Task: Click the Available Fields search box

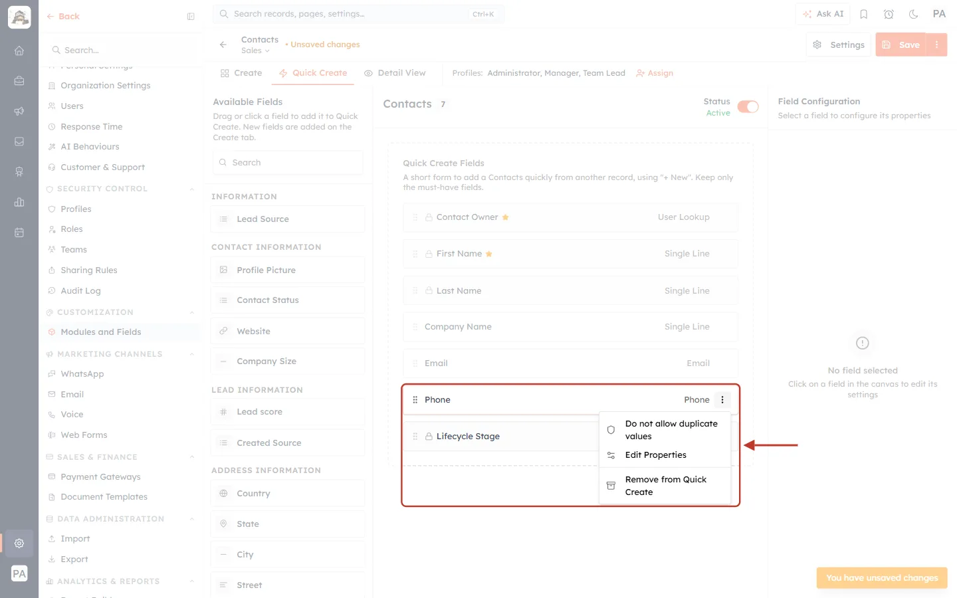Action: [288, 163]
